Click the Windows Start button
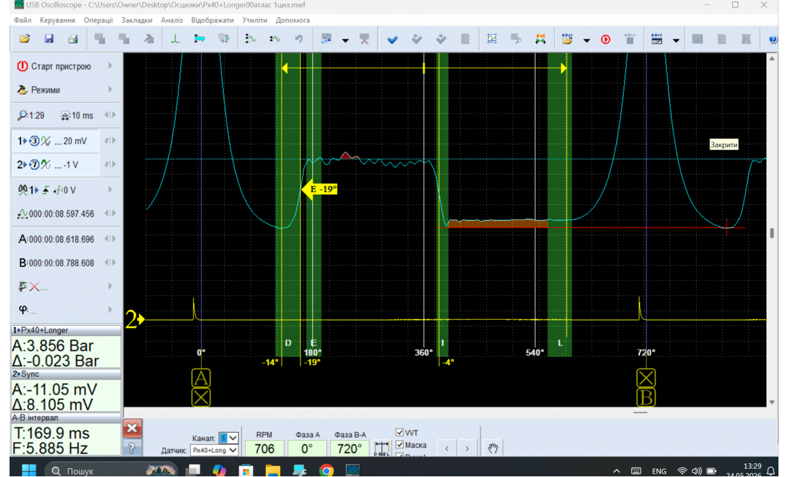 29,470
